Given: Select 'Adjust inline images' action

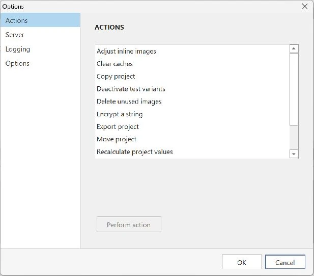Looking at the screenshot, I should click(192, 51).
